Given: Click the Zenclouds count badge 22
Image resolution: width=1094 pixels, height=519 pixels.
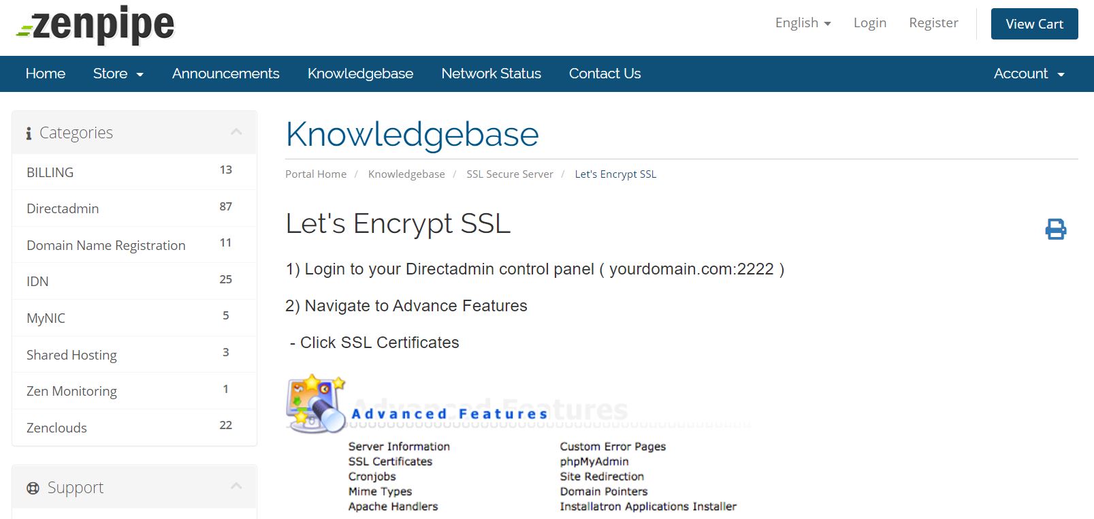Looking at the screenshot, I should coord(226,425).
